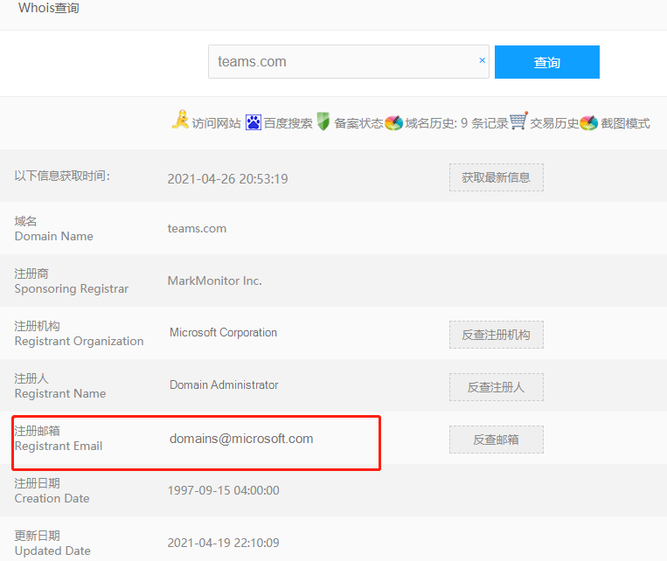Select the email domains@microsoft.com
This screenshot has height=561, width=667.
tap(241, 439)
